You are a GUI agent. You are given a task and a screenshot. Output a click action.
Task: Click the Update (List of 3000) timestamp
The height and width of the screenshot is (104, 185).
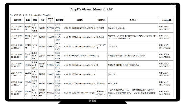(30, 15)
